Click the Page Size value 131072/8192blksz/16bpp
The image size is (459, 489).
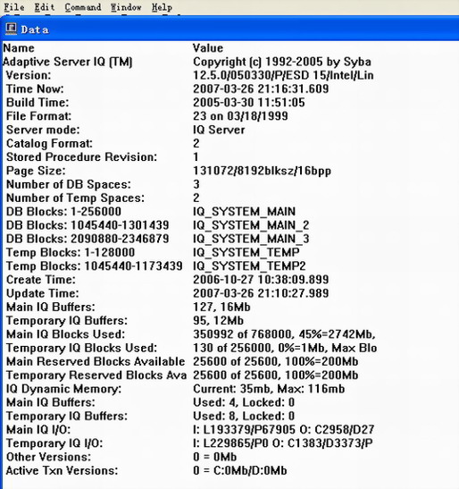(x=262, y=171)
